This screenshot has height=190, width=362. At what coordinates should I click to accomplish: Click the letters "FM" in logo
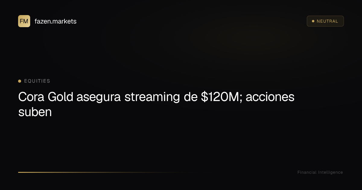[x=24, y=21]
